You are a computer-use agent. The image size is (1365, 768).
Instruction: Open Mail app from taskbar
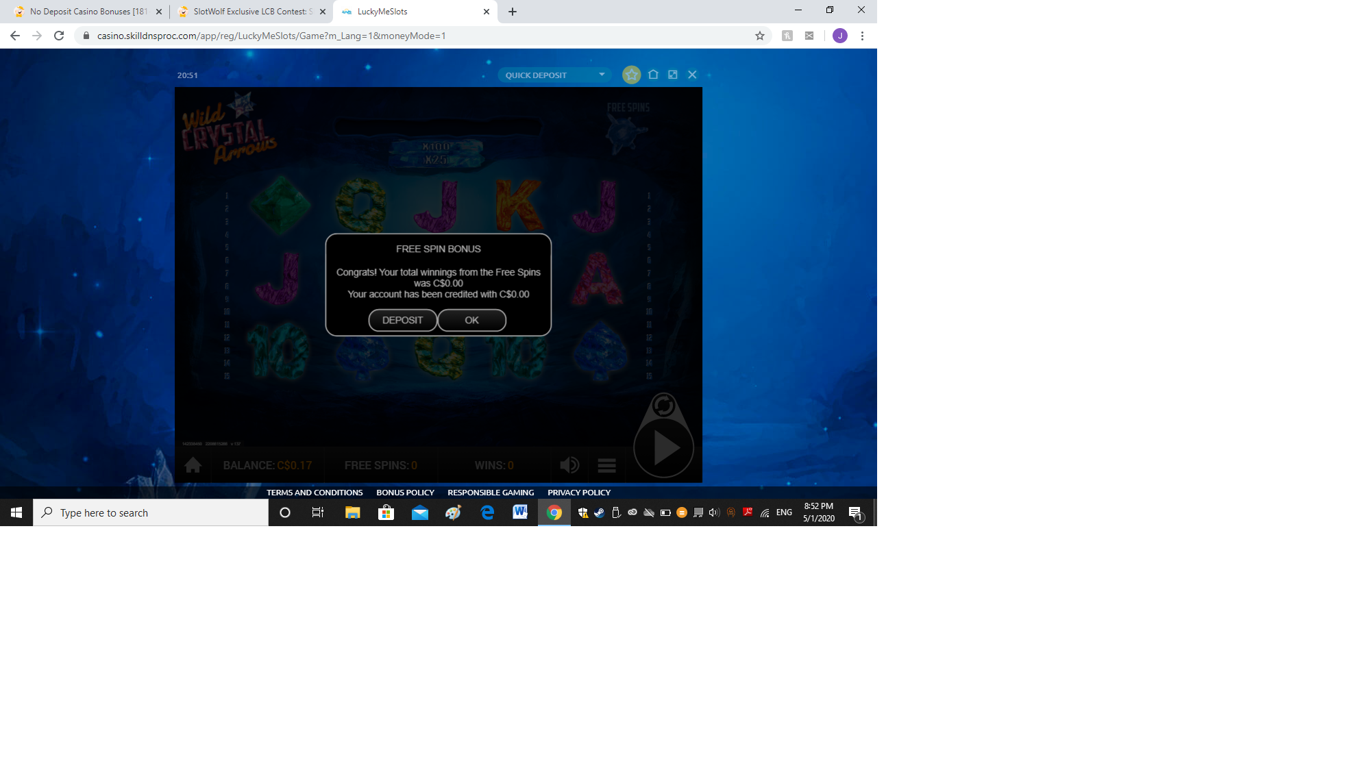(419, 512)
